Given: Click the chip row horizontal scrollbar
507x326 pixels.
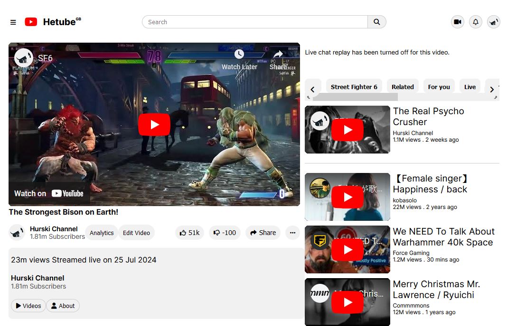Looking at the screenshot, I should click(356, 97).
